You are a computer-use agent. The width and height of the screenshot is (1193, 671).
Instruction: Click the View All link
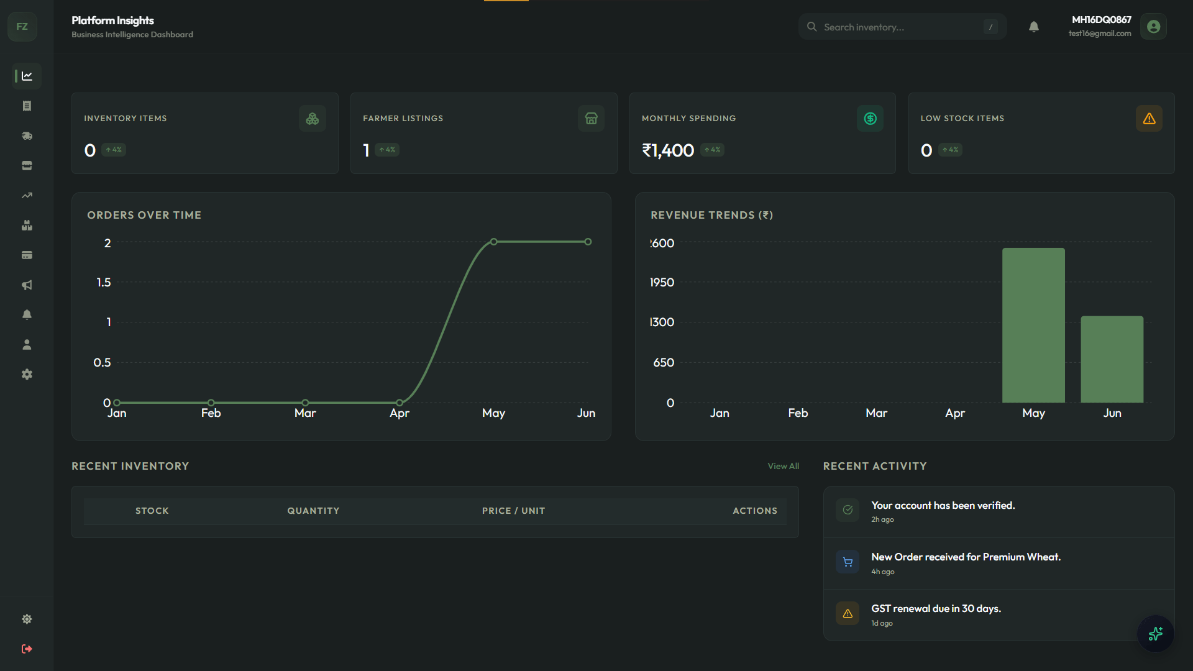[x=784, y=466]
